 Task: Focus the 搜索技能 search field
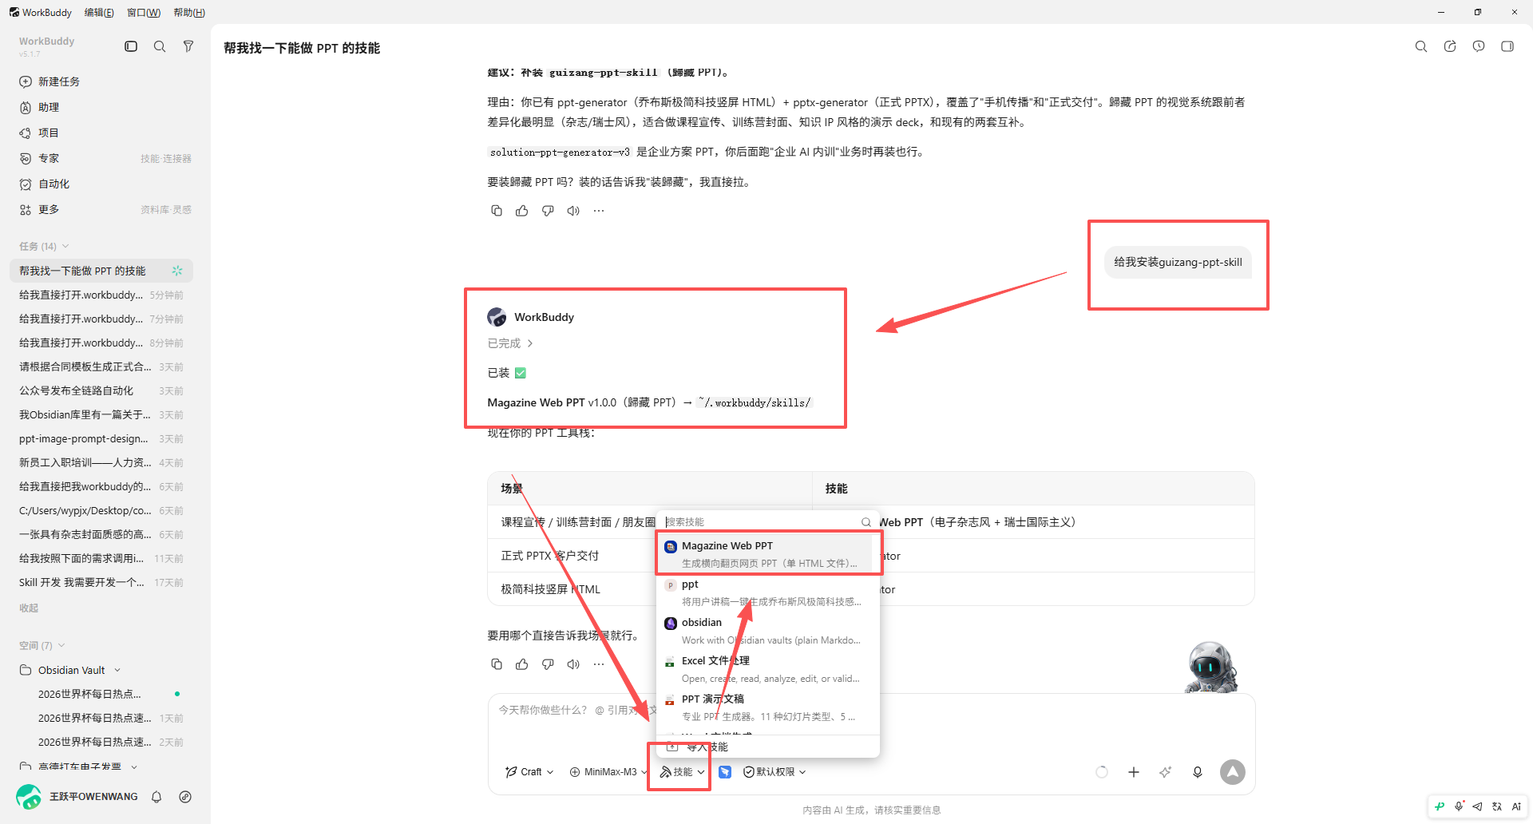(x=763, y=521)
